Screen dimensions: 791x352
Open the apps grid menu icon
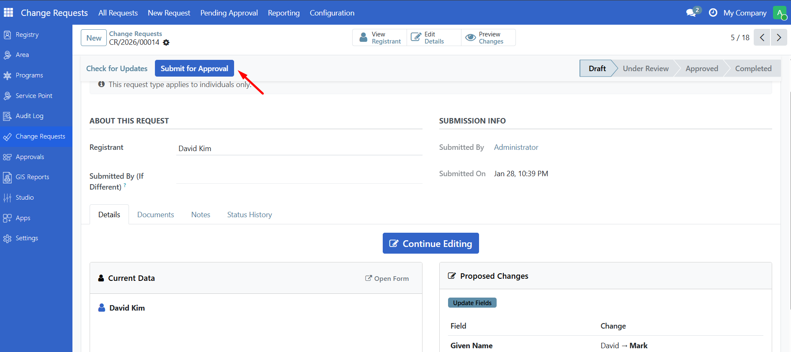coord(8,13)
